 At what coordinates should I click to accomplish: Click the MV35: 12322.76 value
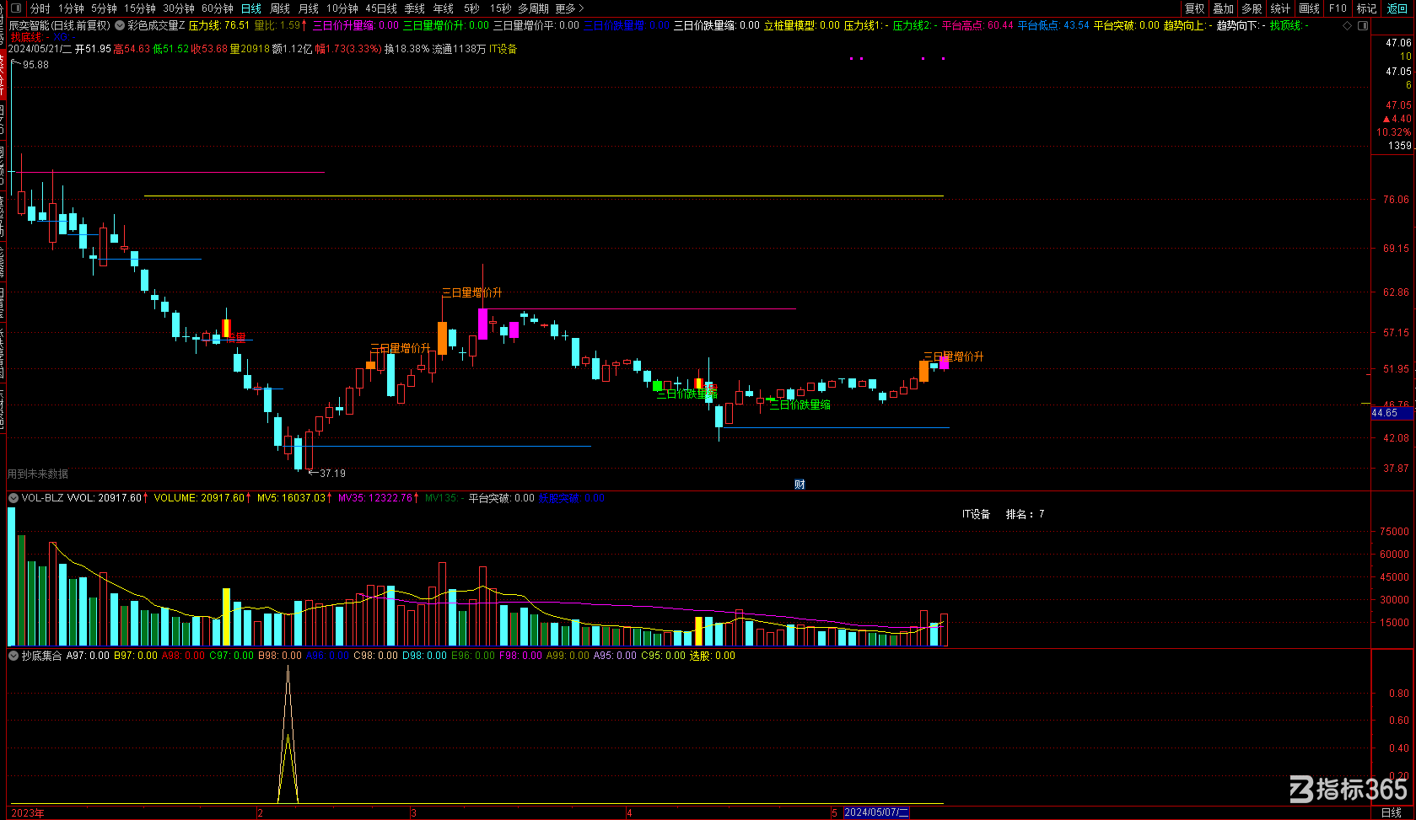coord(375,498)
